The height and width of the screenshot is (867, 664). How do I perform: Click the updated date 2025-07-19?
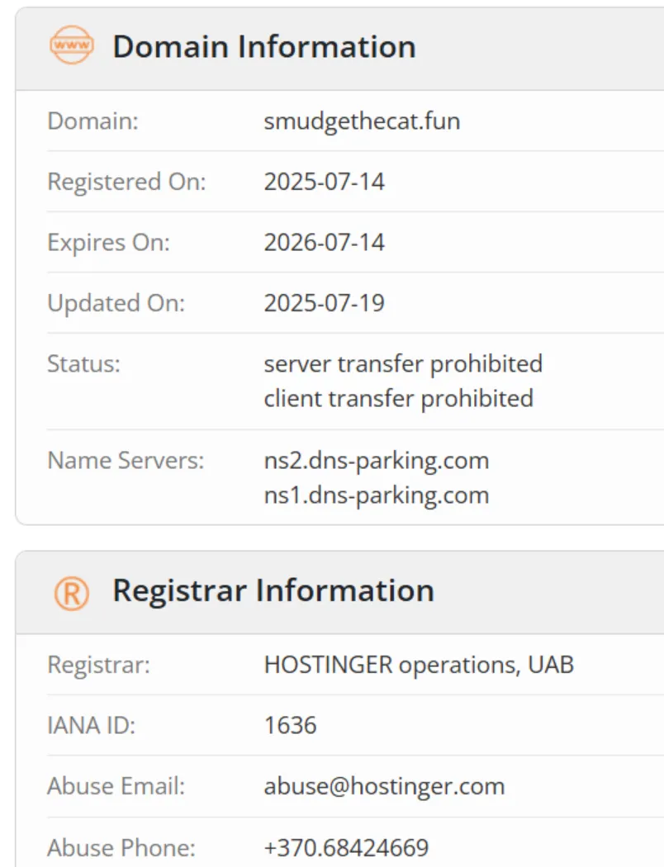point(324,303)
